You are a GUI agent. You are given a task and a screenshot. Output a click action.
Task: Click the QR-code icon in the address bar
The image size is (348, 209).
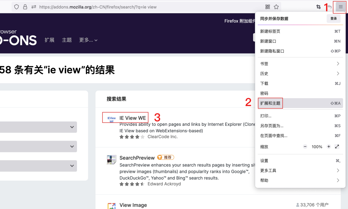coord(267,6)
